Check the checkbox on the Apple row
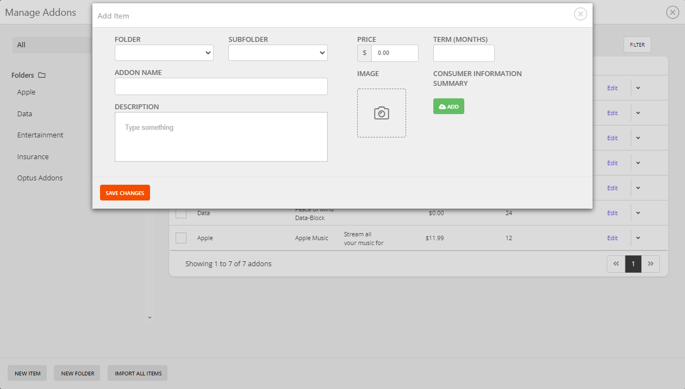The width and height of the screenshot is (685, 389). (x=181, y=238)
